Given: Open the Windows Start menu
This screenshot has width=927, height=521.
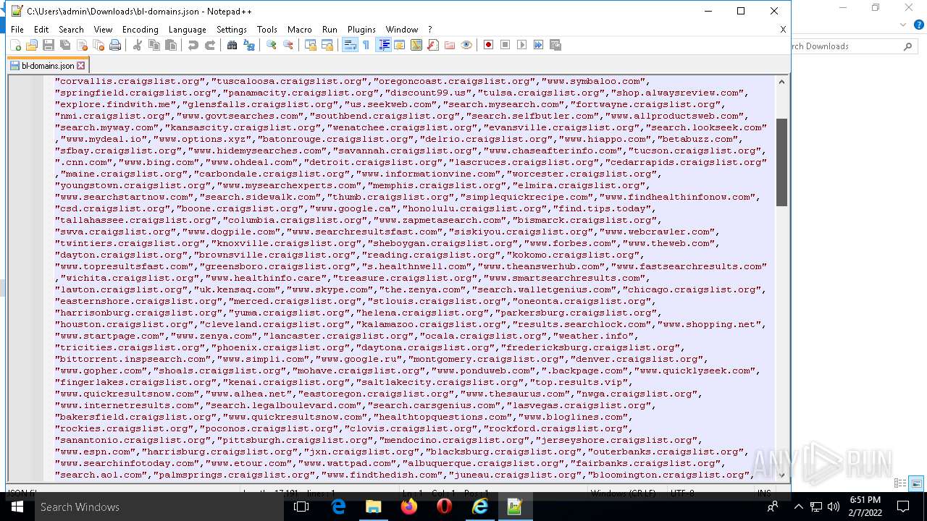Looking at the screenshot, I should coord(17,507).
